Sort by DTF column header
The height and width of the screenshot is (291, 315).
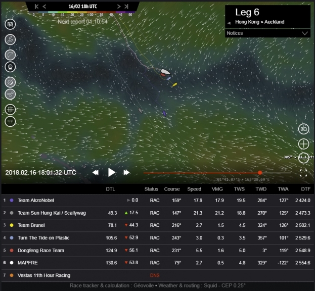coord(305,189)
